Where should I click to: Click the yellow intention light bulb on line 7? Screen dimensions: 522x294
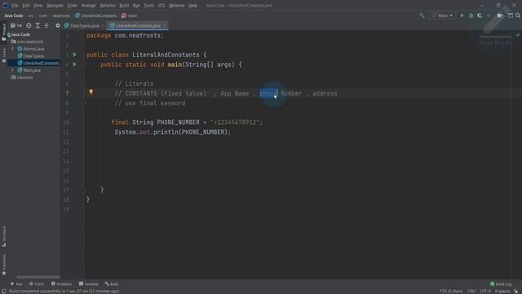[x=91, y=92]
